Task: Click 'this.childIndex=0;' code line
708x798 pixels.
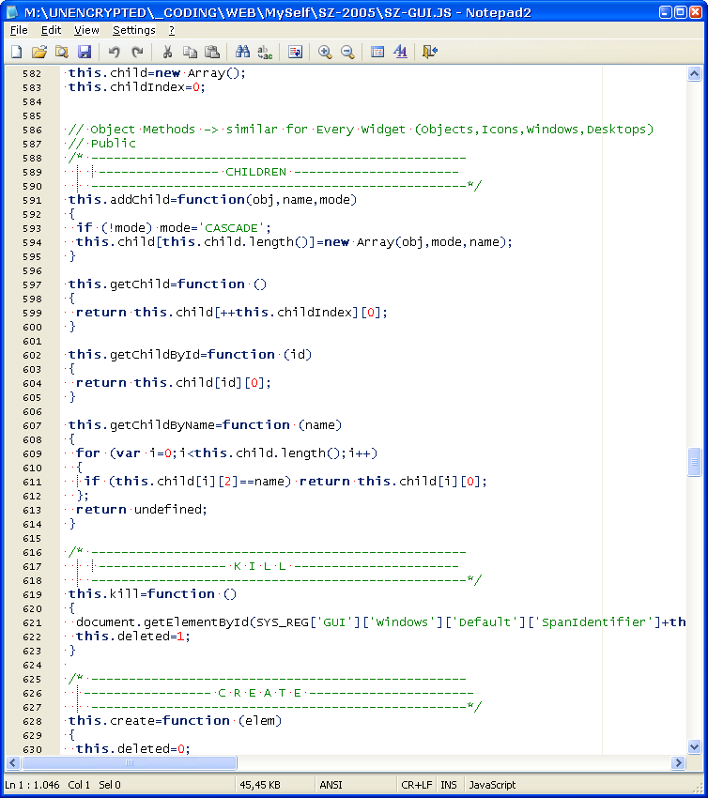Action: point(137,87)
